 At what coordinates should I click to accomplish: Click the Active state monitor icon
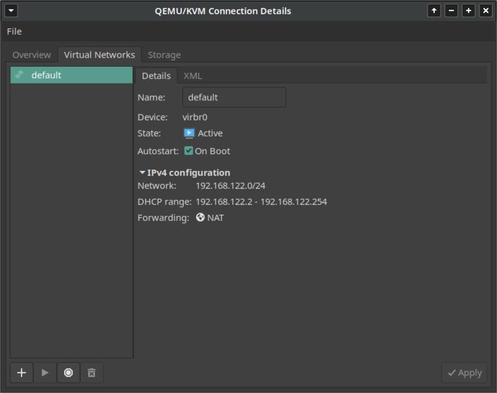(x=189, y=133)
